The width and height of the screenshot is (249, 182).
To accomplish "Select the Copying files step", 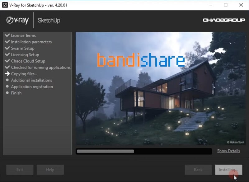I will [x=24, y=74].
